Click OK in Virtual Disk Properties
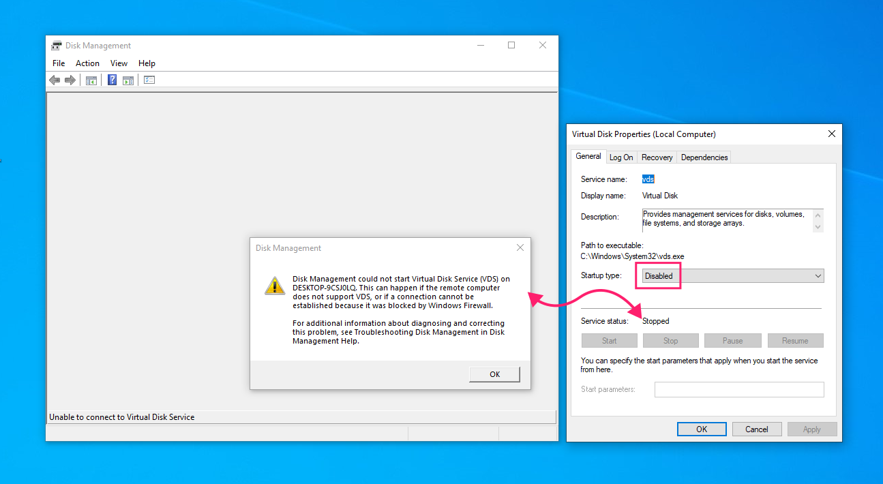883x484 pixels. pos(702,429)
